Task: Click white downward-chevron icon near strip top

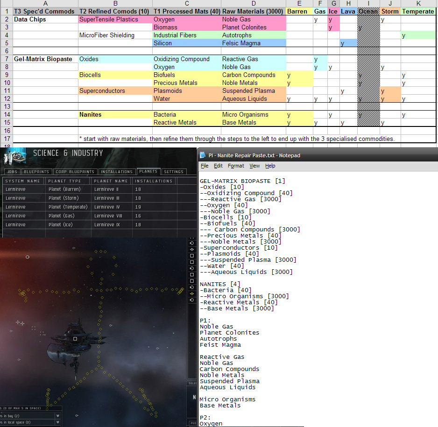Action: click(x=192, y=250)
